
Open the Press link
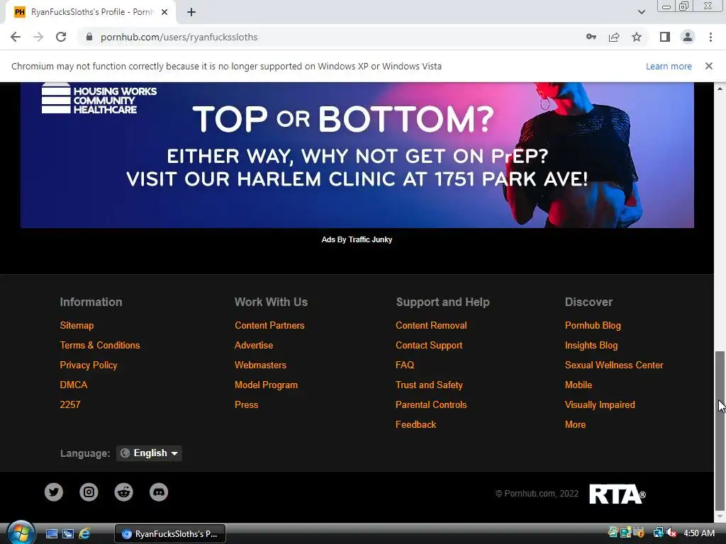[246, 404]
